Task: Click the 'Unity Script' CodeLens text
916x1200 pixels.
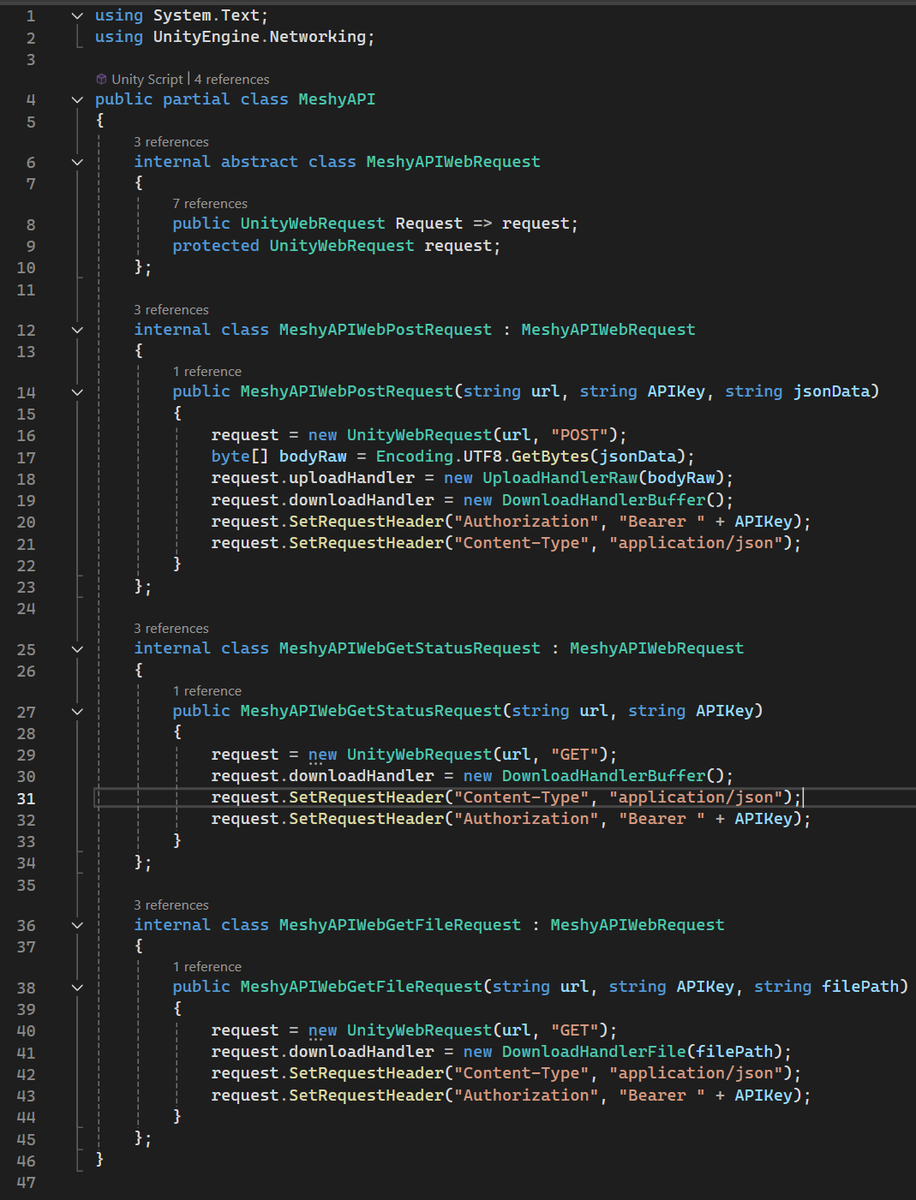Action: coord(147,79)
